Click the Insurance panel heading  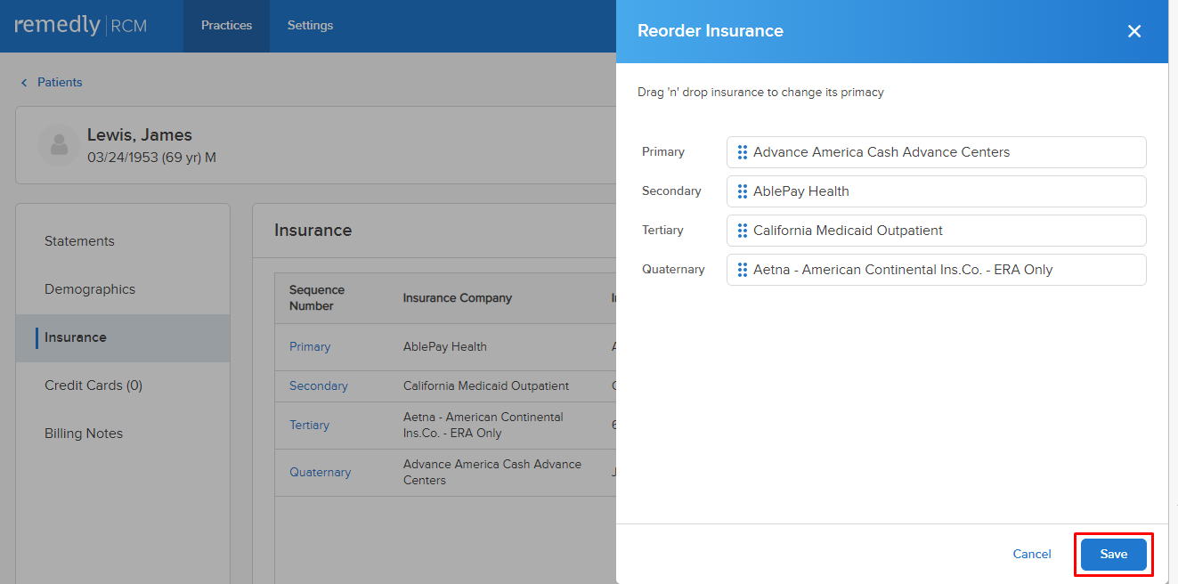click(313, 231)
